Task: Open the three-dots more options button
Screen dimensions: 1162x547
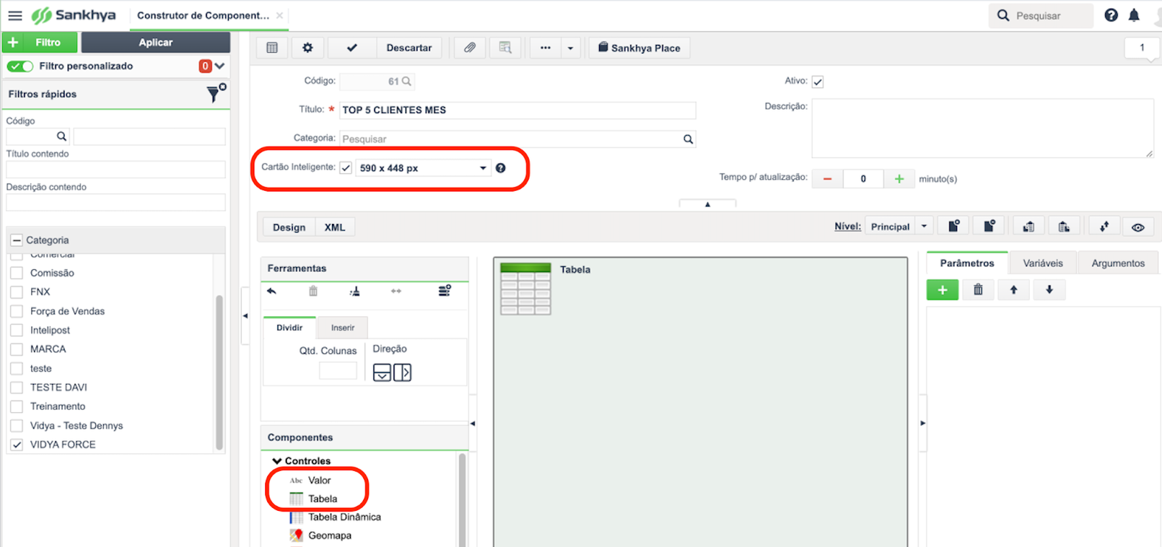Action: tap(545, 48)
